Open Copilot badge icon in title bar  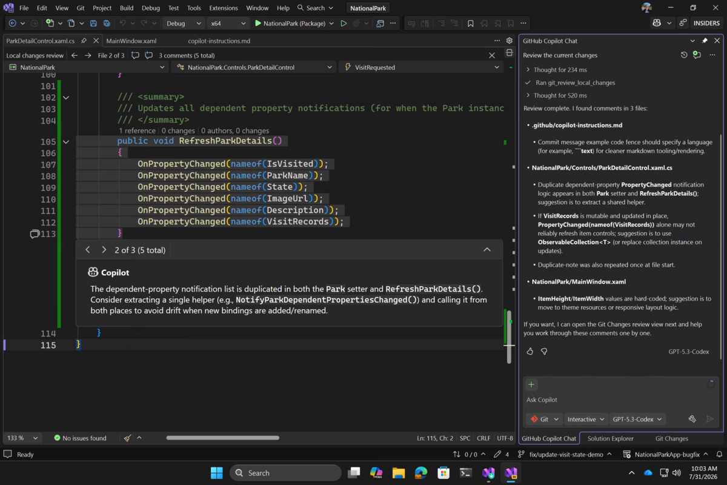coord(657,23)
